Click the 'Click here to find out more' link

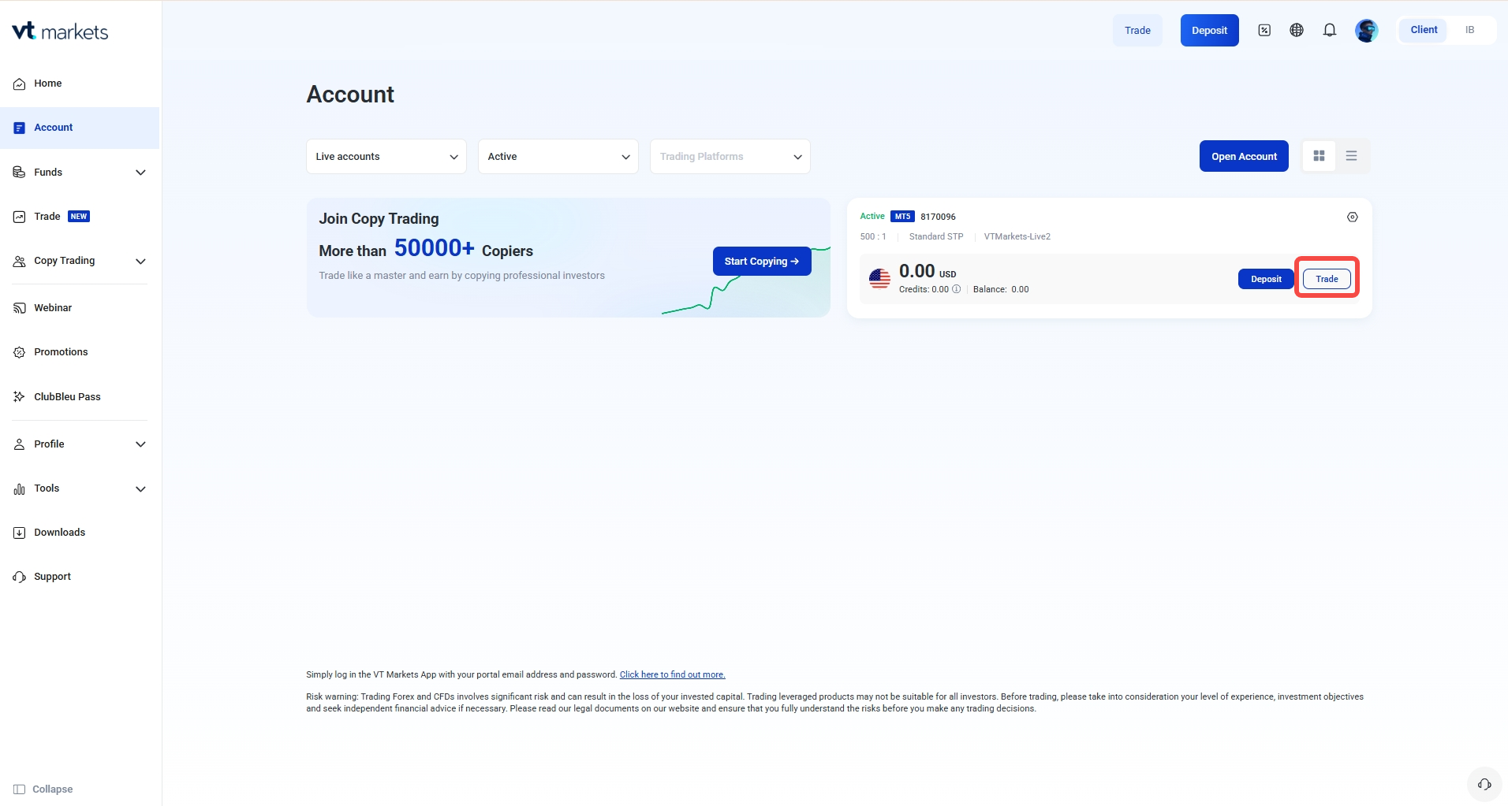(x=672, y=675)
